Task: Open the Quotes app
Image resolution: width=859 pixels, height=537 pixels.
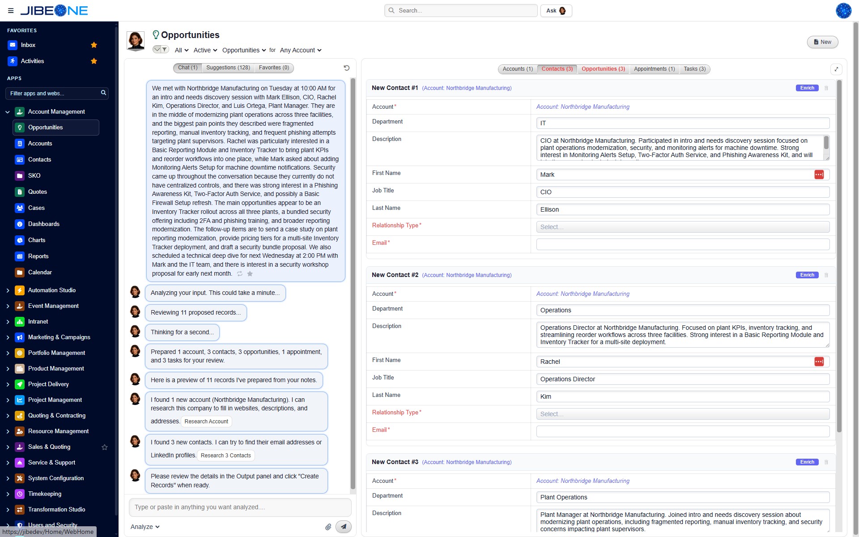Action: 37,192
